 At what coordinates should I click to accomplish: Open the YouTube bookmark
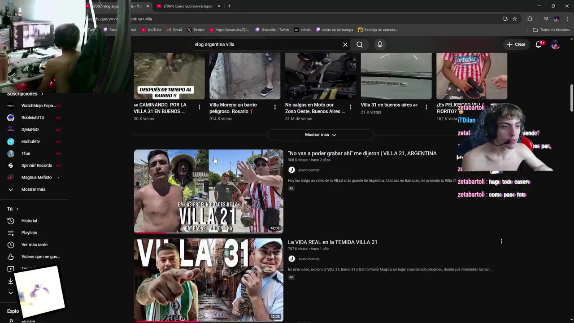[151, 30]
